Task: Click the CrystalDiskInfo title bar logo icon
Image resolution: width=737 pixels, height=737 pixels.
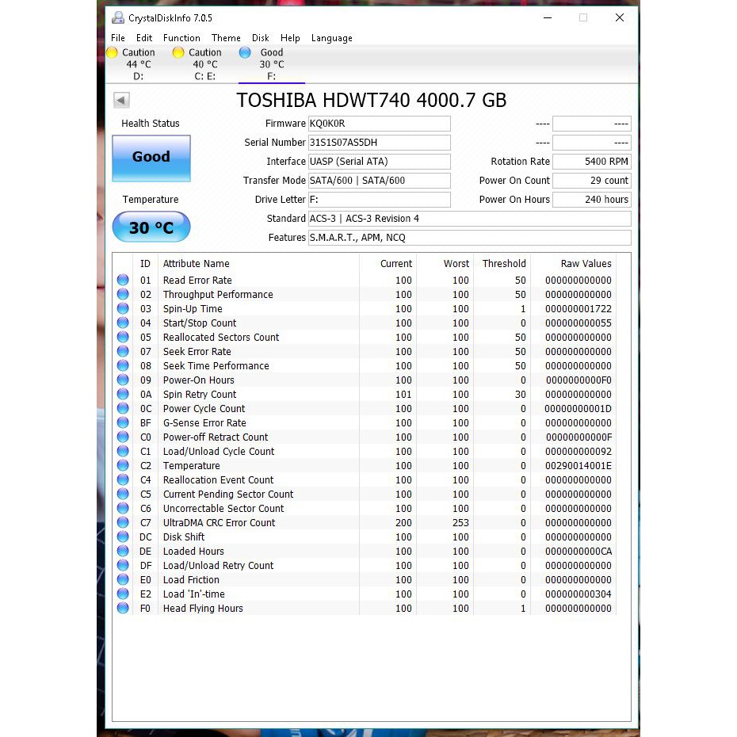Action: point(117,17)
